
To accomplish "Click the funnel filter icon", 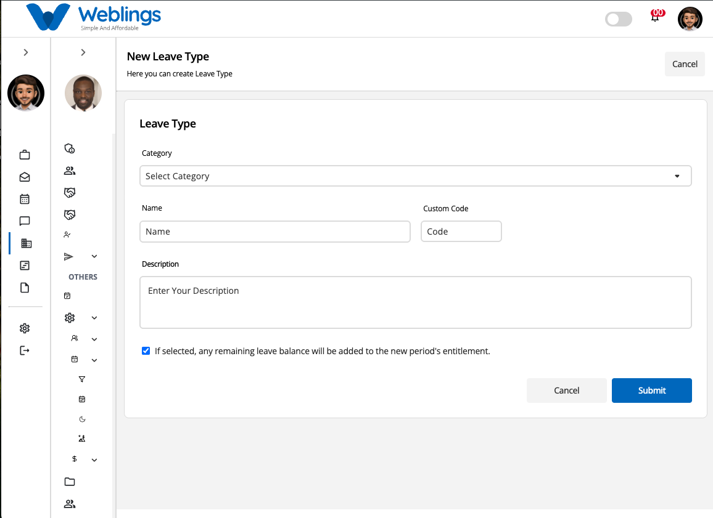I will [x=82, y=379].
